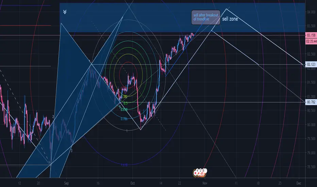Click the 80.000 price axis label

coord(311,124)
